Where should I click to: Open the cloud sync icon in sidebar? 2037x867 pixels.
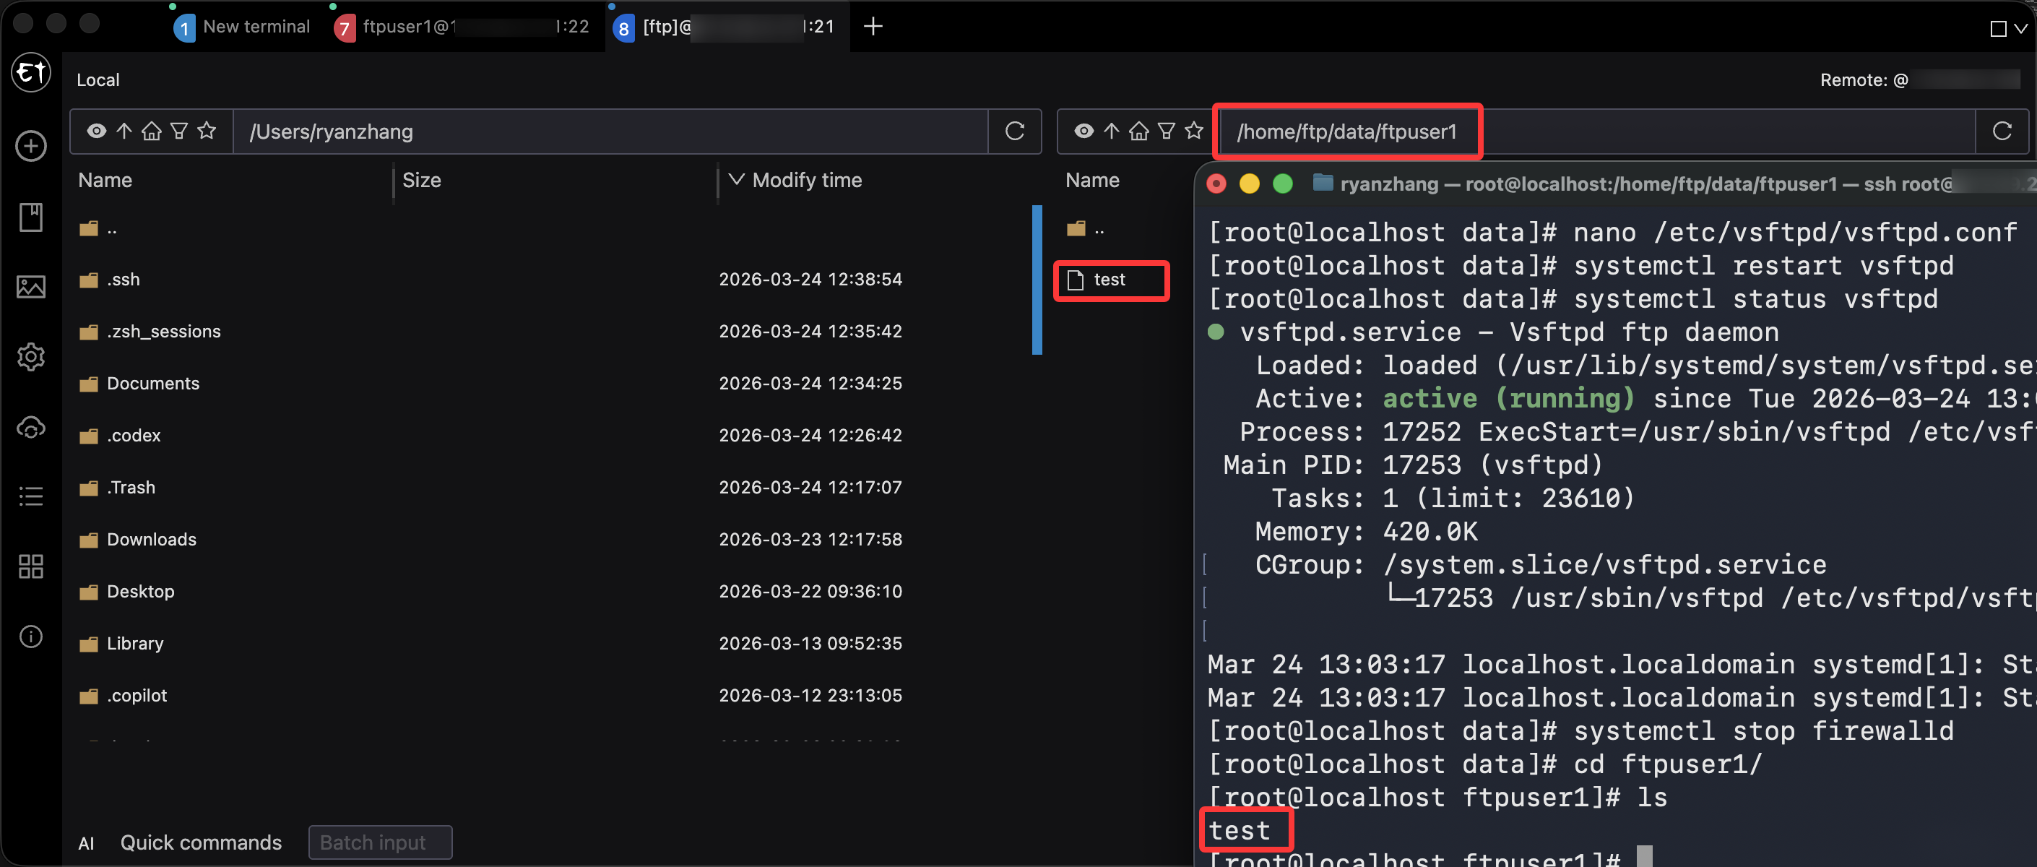[31, 427]
